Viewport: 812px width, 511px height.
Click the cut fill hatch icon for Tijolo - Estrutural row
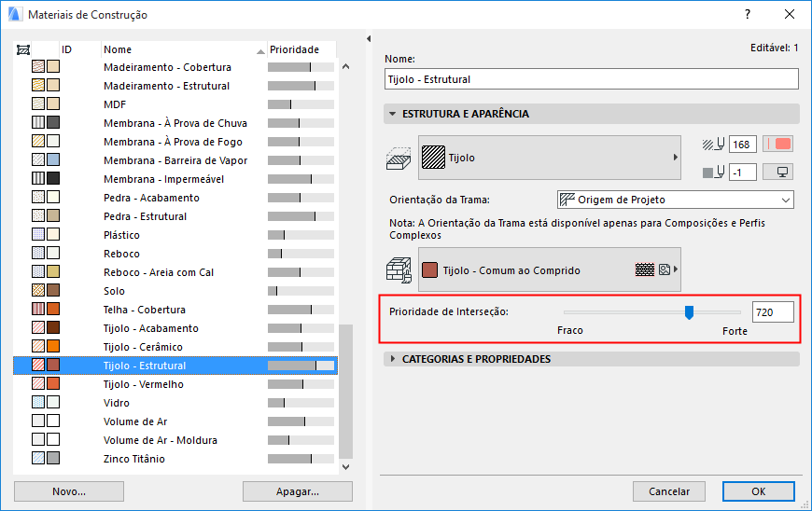[x=38, y=365]
